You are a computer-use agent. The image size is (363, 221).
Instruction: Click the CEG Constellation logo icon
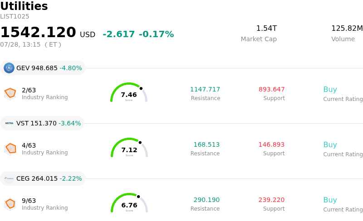coord(9,178)
